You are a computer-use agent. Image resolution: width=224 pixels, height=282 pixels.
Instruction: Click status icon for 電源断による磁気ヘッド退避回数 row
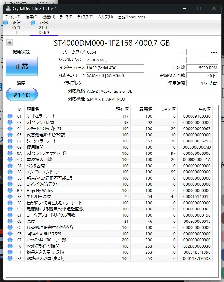tap(10, 209)
